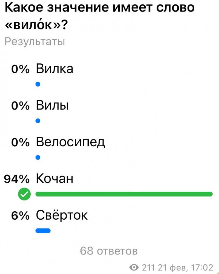Click the blue dot under Вилка
Image resolution: width=219 pixels, height=274 pixels.
pos(38,84)
